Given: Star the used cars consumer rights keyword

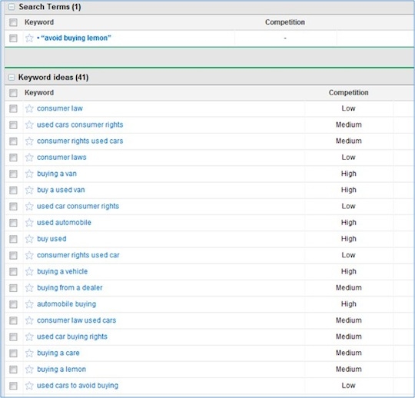Looking at the screenshot, I should (x=29, y=125).
